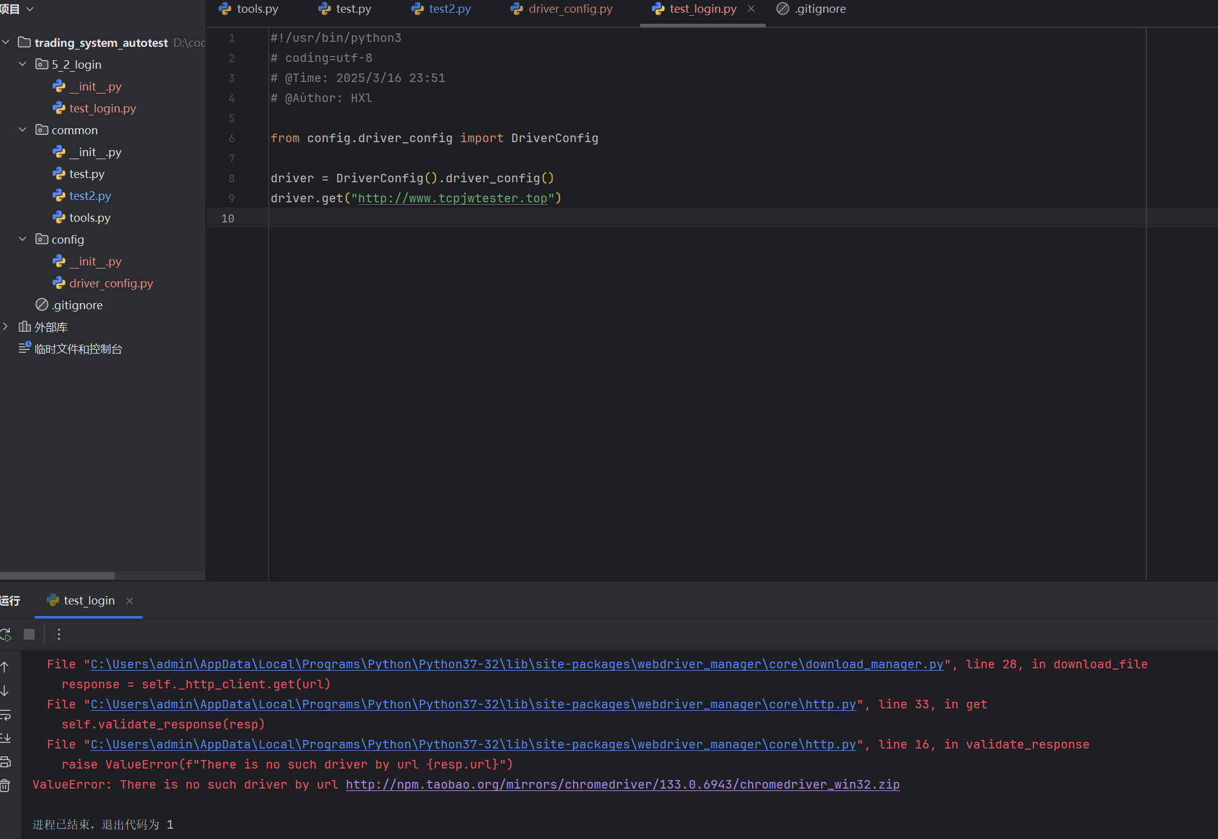
Task: Click the down arrow icon in console
Action: (5, 691)
